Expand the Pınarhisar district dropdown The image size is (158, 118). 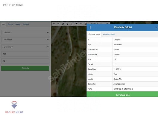click(x=25, y=40)
